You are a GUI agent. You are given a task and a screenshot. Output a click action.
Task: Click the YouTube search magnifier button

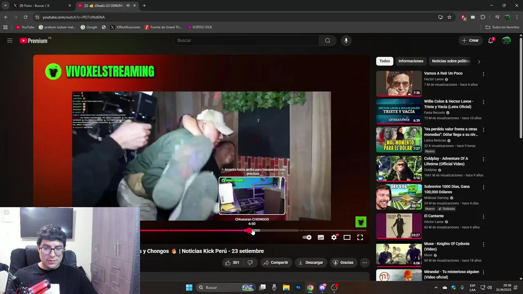(328, 40)
